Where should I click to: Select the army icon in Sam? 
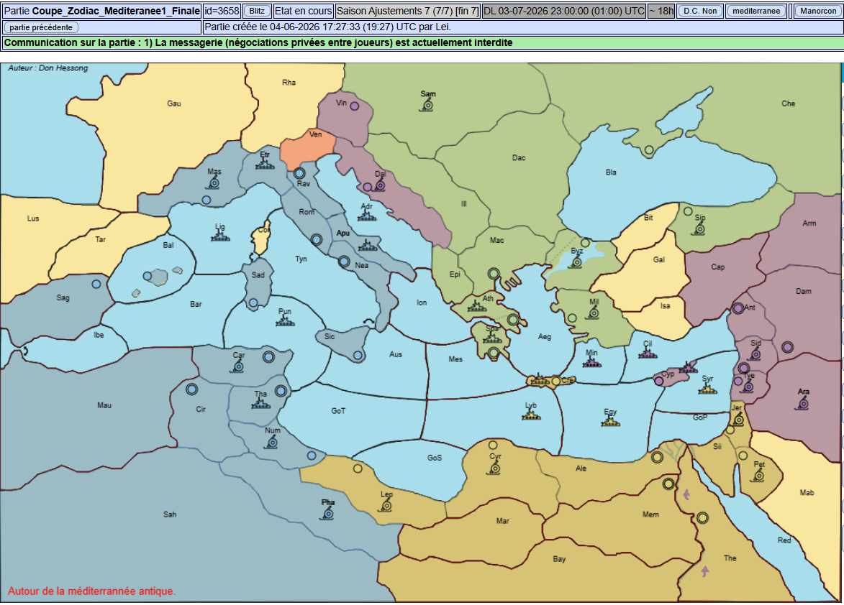click(x=427, y=106)
